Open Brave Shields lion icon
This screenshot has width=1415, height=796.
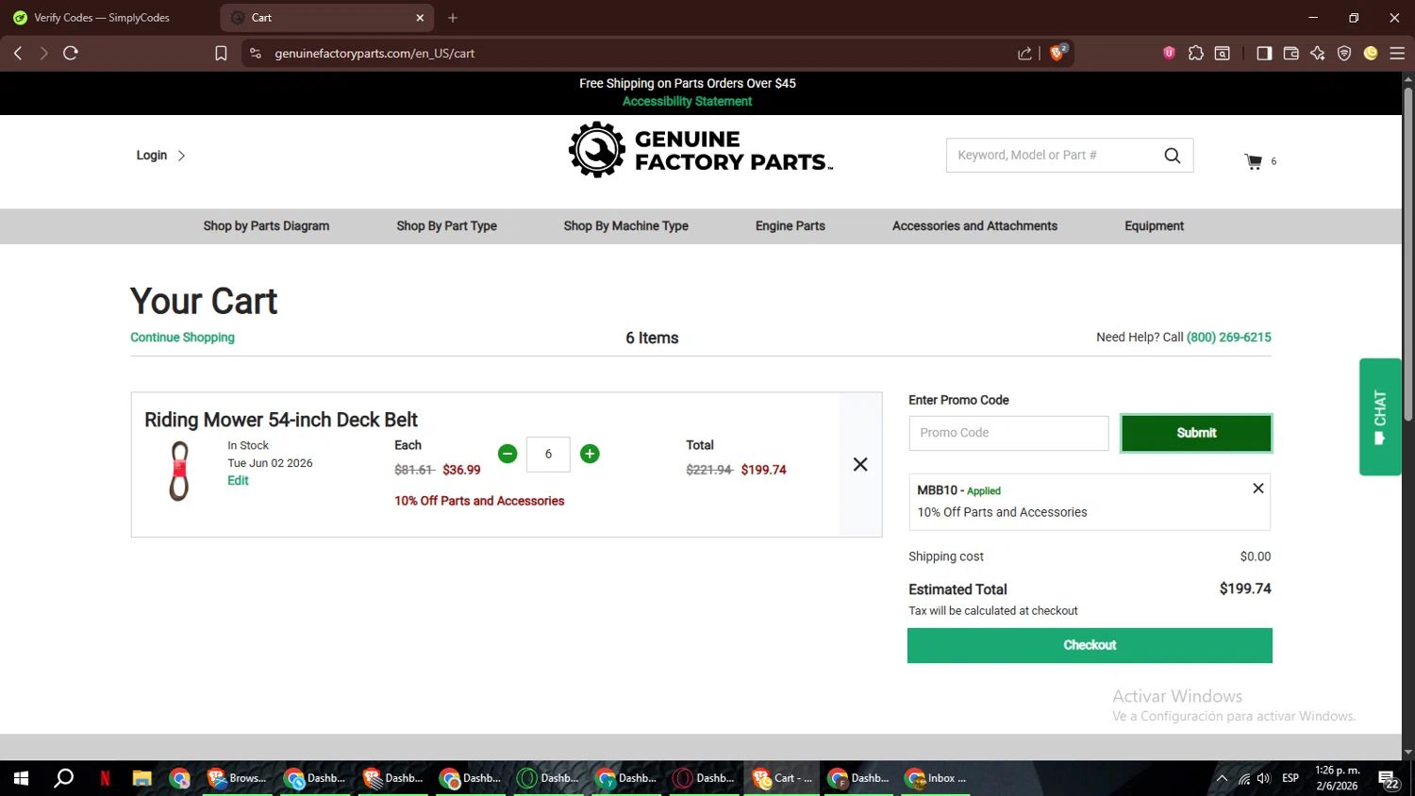[1057, 53]
